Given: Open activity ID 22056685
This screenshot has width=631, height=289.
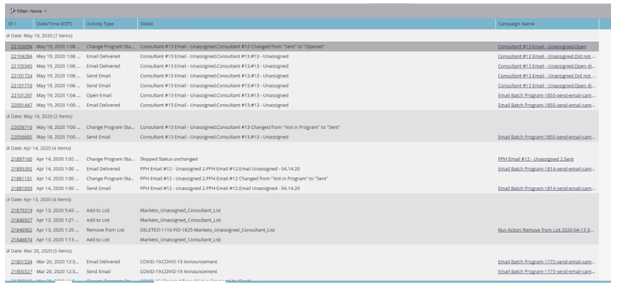Looking at the screenshot, I should tap(22, 137).
